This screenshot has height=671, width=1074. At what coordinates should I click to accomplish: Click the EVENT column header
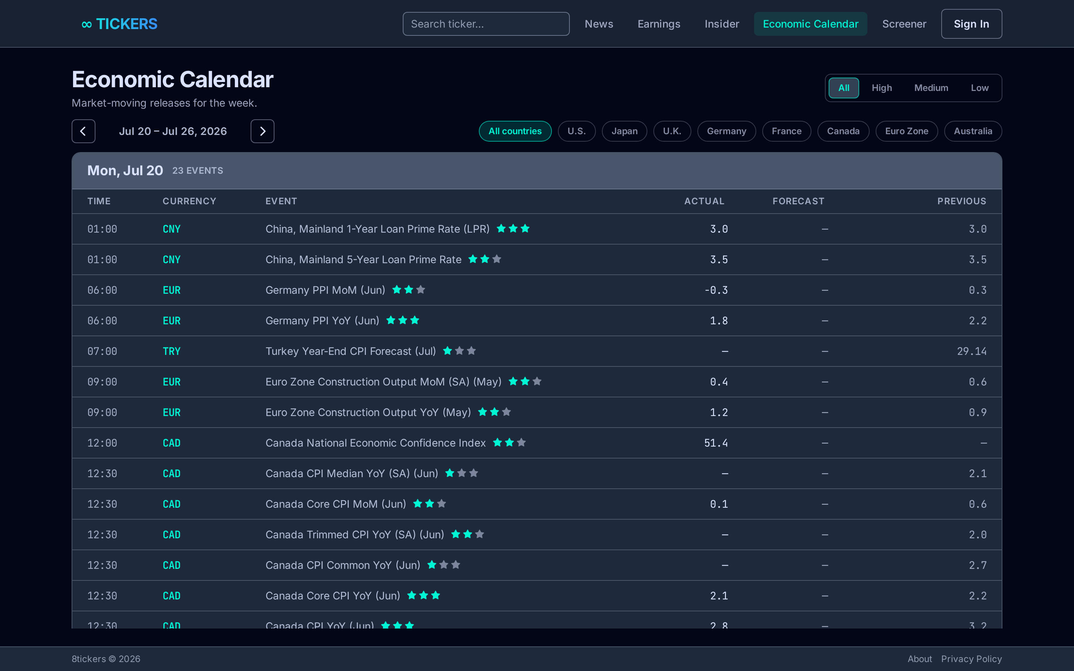[282, 201]
